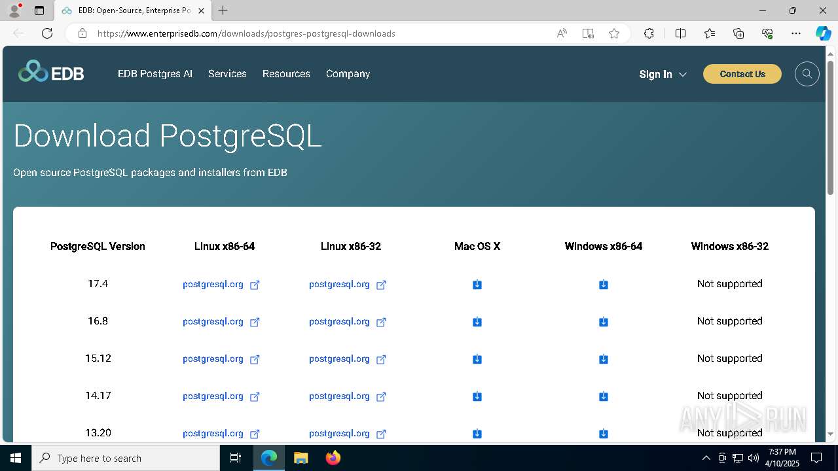Show hidden system tray icons
Screen dimensions: 838x471
click(706, 458)
